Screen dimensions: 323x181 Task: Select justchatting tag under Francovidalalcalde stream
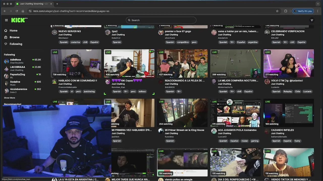coord(89,92)
